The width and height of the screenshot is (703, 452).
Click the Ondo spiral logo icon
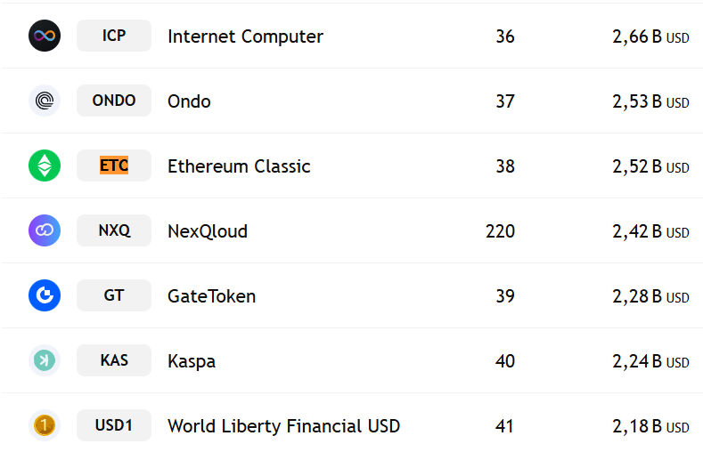[x=45, y=101]
